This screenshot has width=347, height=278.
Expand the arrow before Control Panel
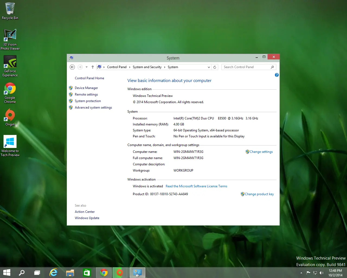click(x=104, y=67)
